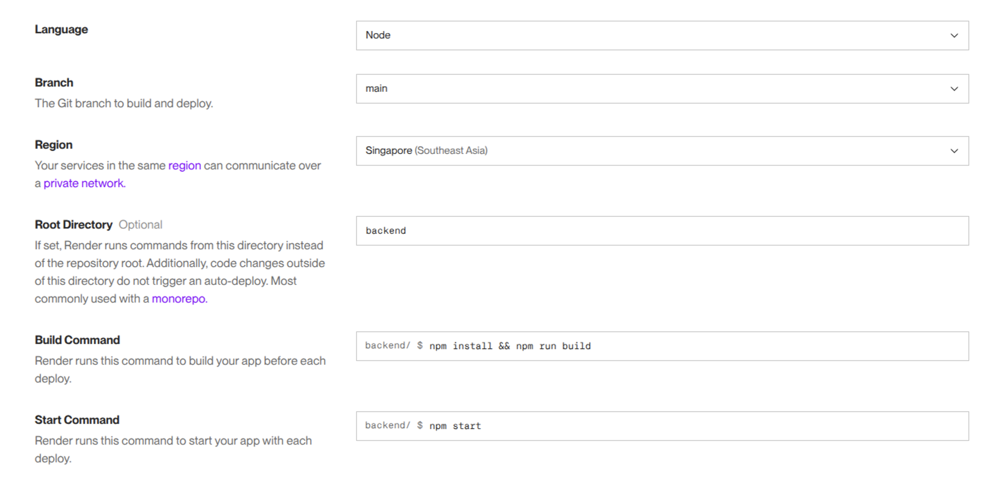
Task: Click the Start Command heading label
Action: (77, 420)
